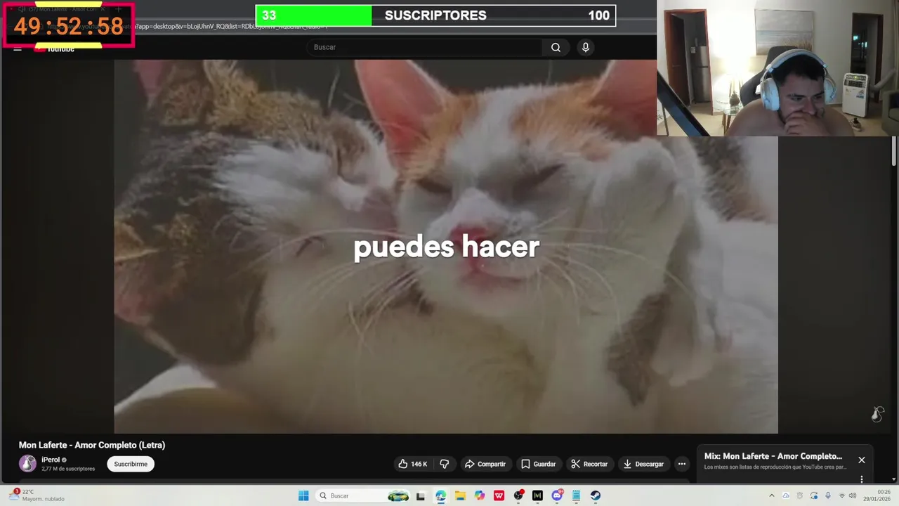Switch to Microsoft Edge in taskbar
This screenshot has width=899, height=506.
[440, 495]
